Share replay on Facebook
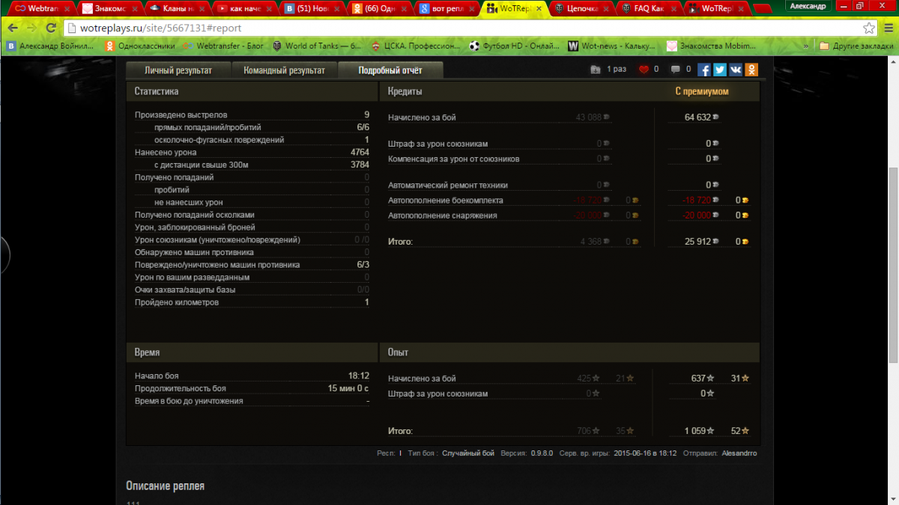The height and width of the screenshot is (505, 899). tap(704, 70)
